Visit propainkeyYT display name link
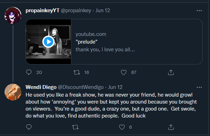This screenshot has height=136, width=210. click(x=42, y=10)
